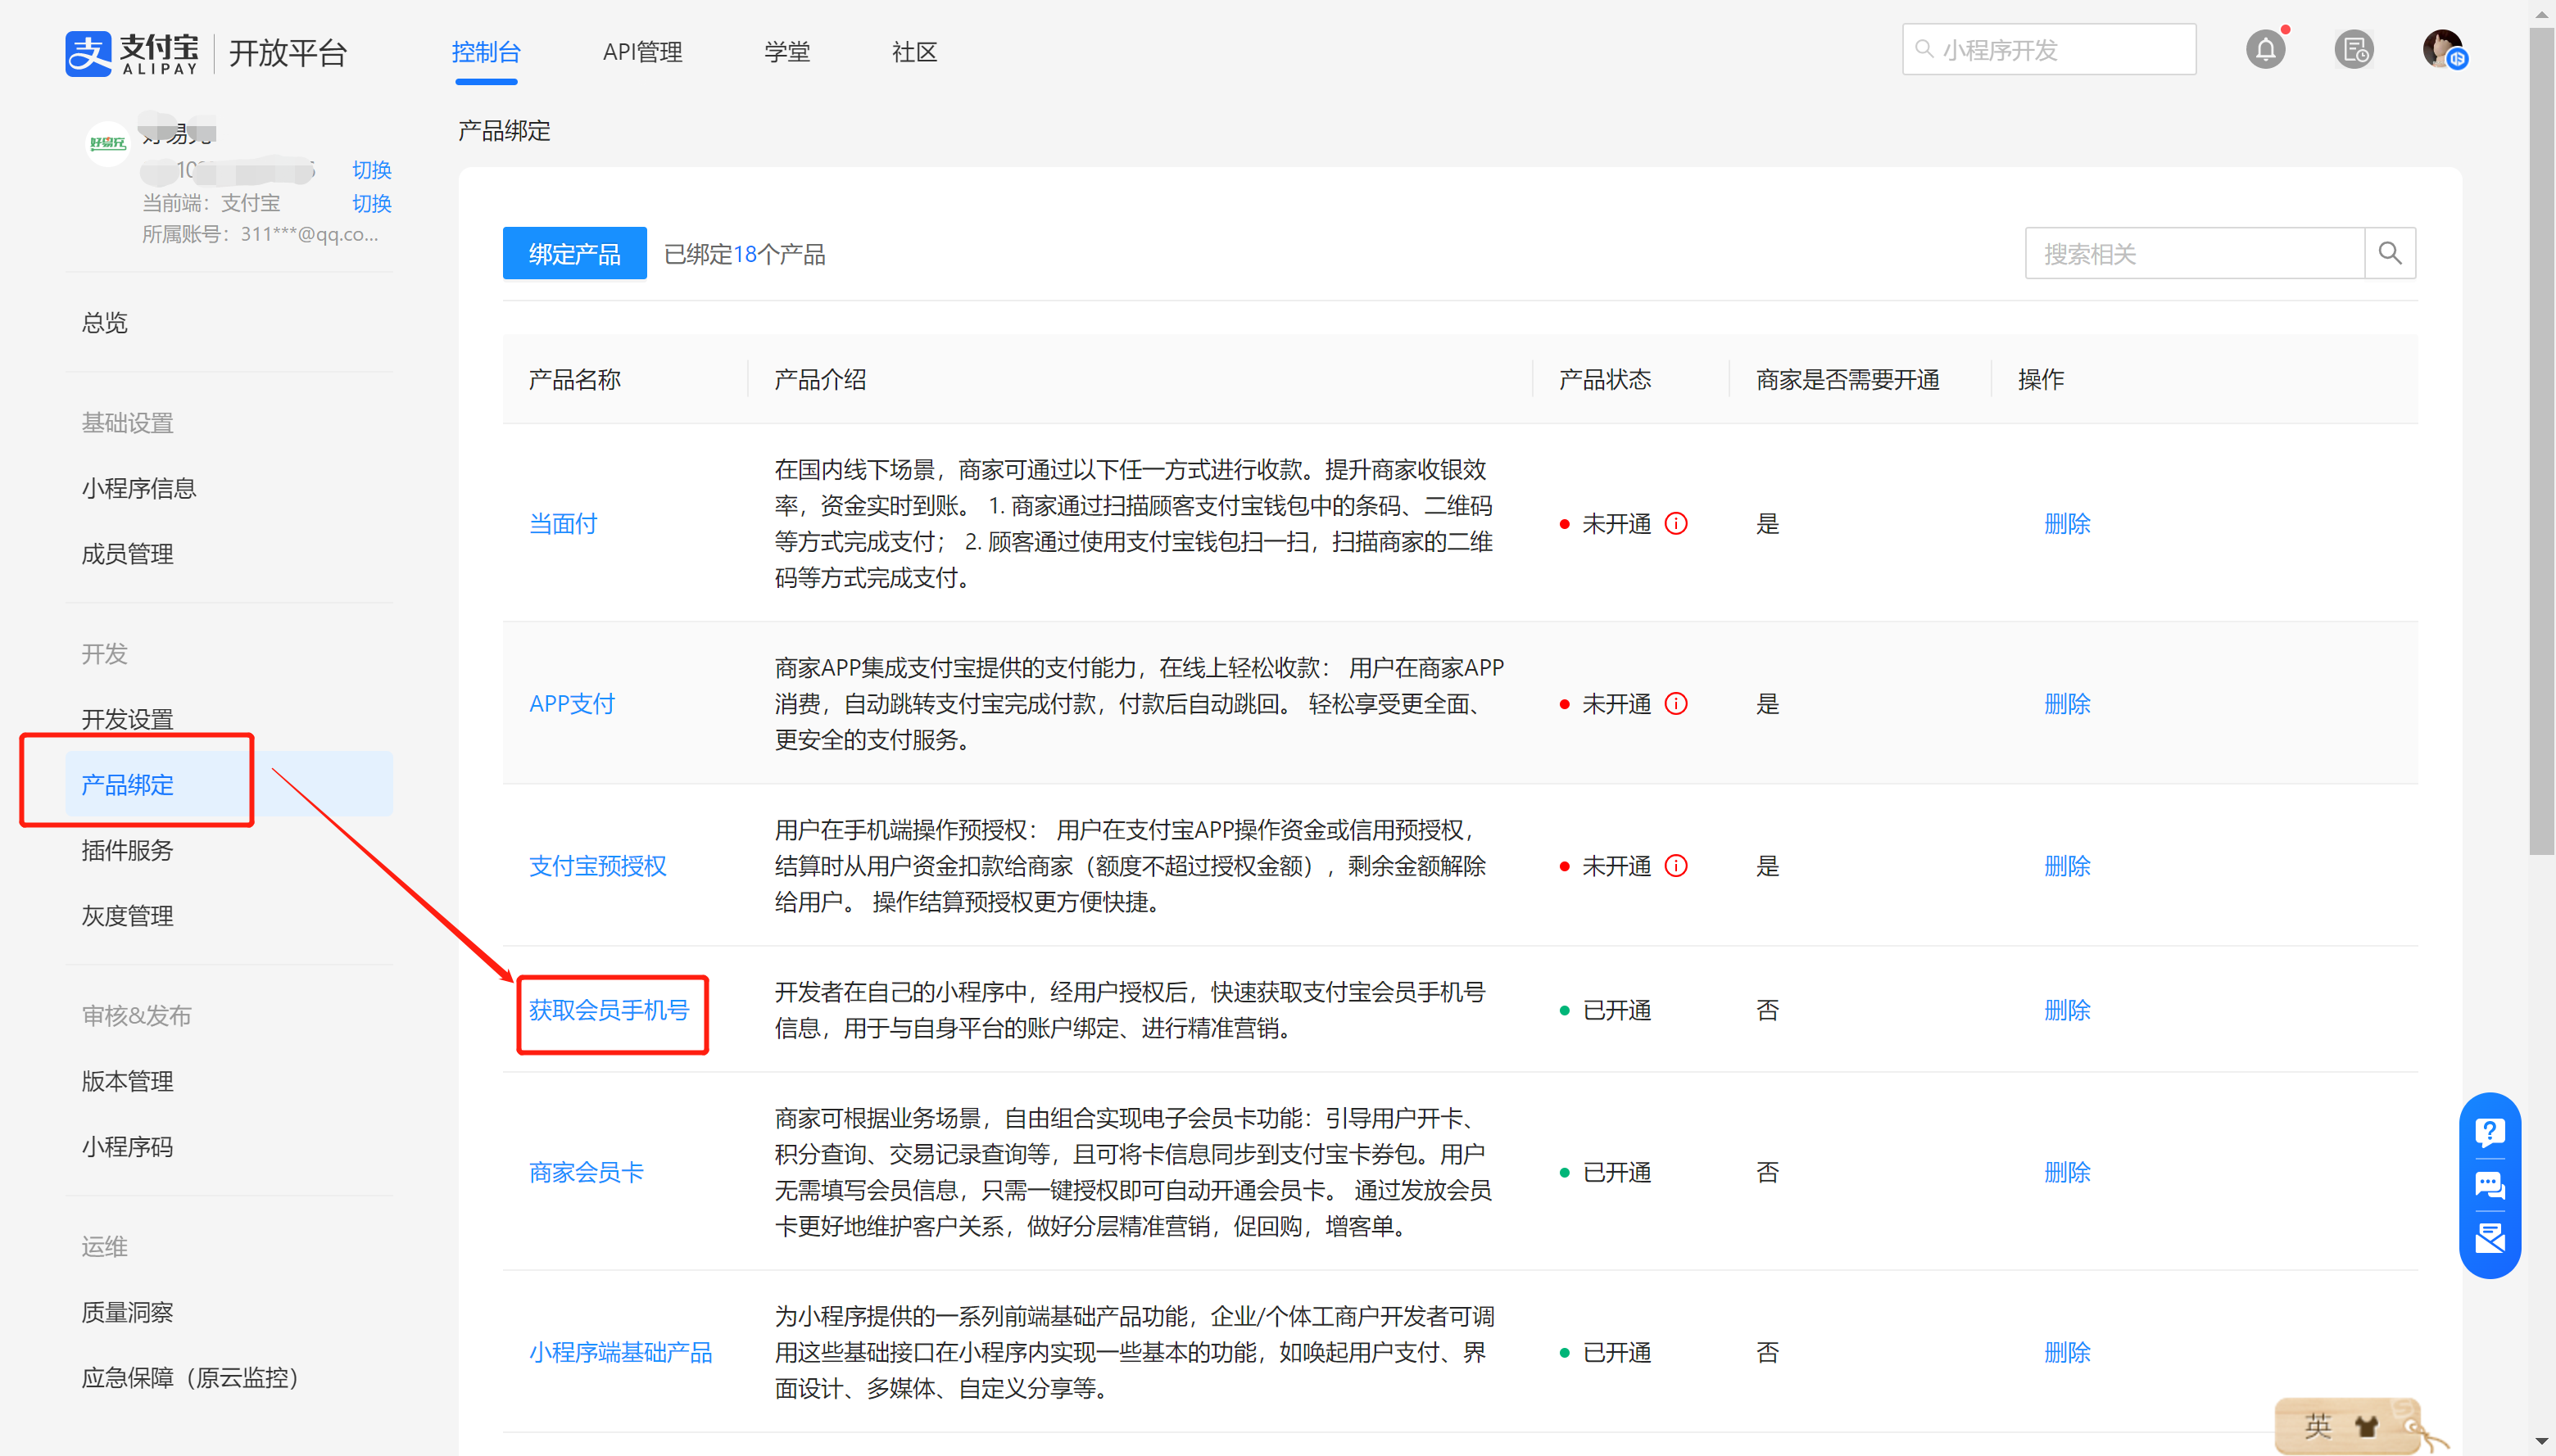Viewport: 2556px width, 1456px height.
Task: Delete the 商家会员卡 product binding
Action: coord(2067,1171)
